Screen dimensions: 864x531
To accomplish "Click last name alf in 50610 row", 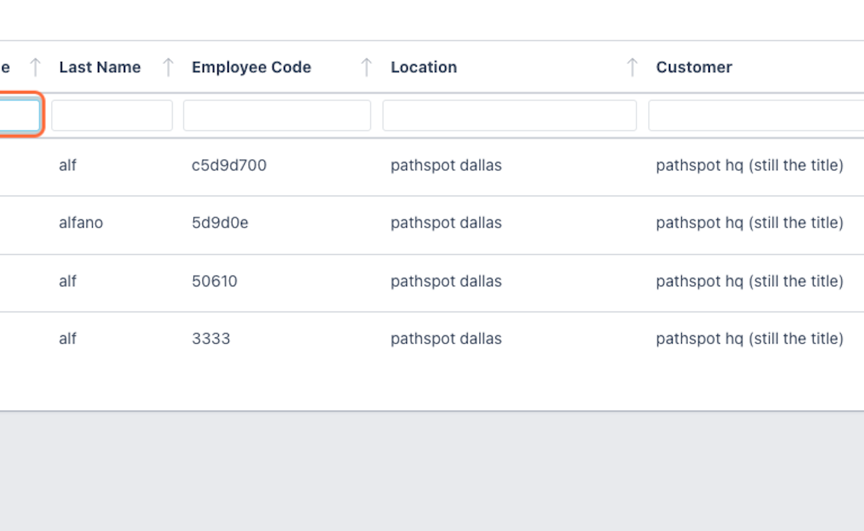I will pos(68,281).
